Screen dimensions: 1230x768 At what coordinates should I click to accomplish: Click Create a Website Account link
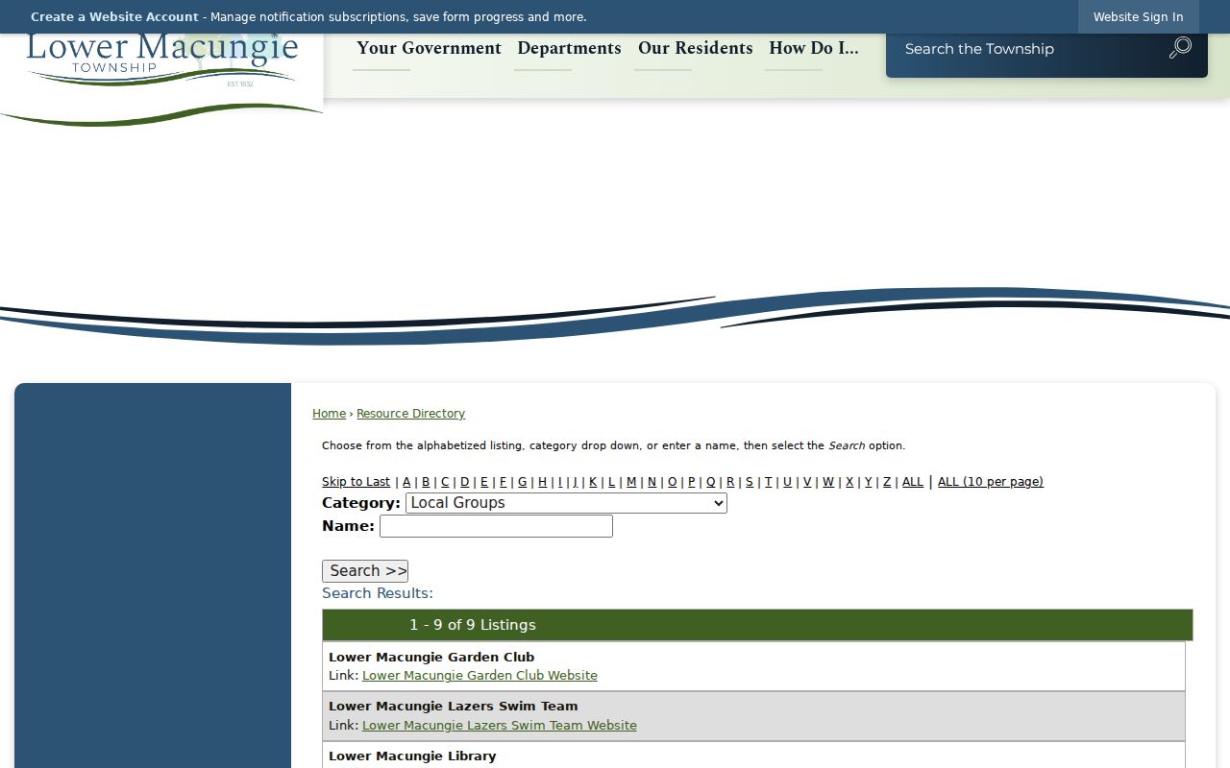(x=114, y=17)
